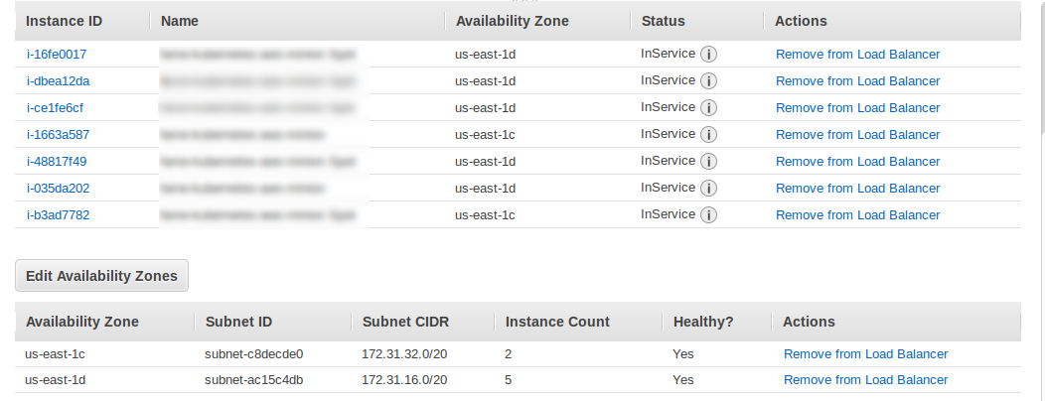This screenshot has height=401, width=1045.
Task: Click the Instance Count column header
Action: (x=557, y=322)
